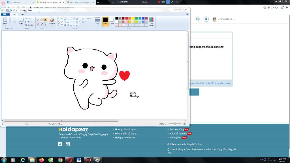Open the Kết quả đua top link
The width and height of the screenshot is (290, 163).
coord(178,134)
